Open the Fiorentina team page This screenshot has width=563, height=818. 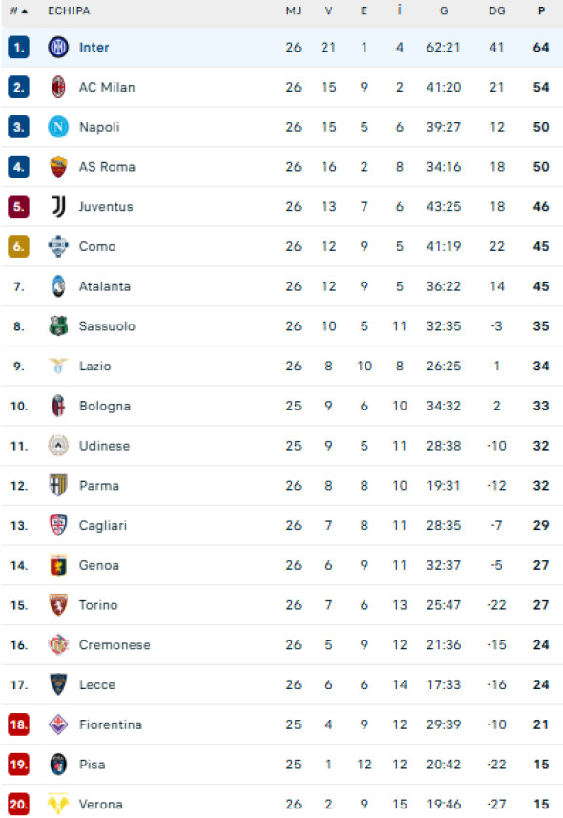[111, 724]
